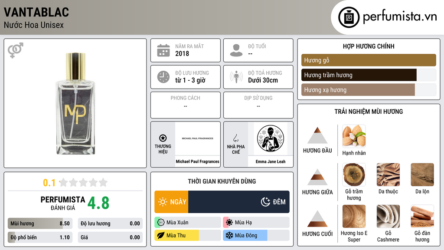Click the Mùi hương 8.50 score bar

click(40, 224)
